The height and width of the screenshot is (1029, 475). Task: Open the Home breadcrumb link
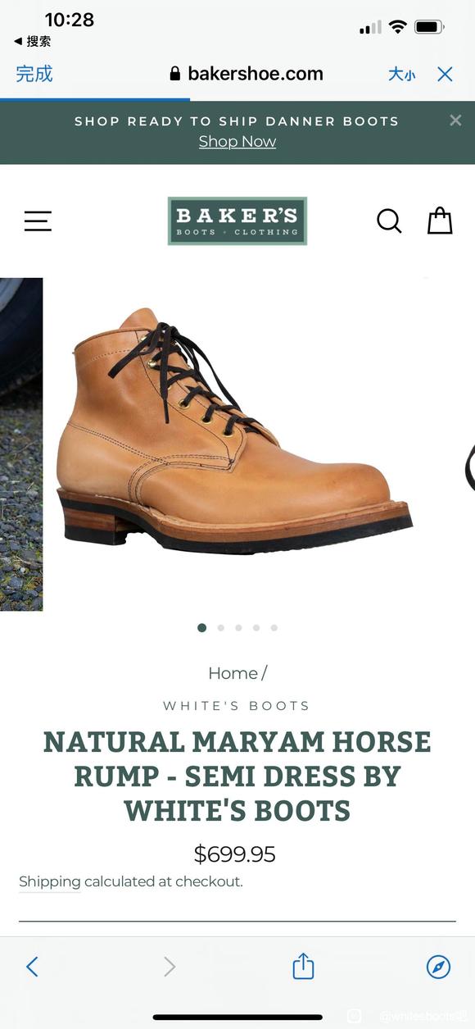pyautogui.click(x=233, y=673)
